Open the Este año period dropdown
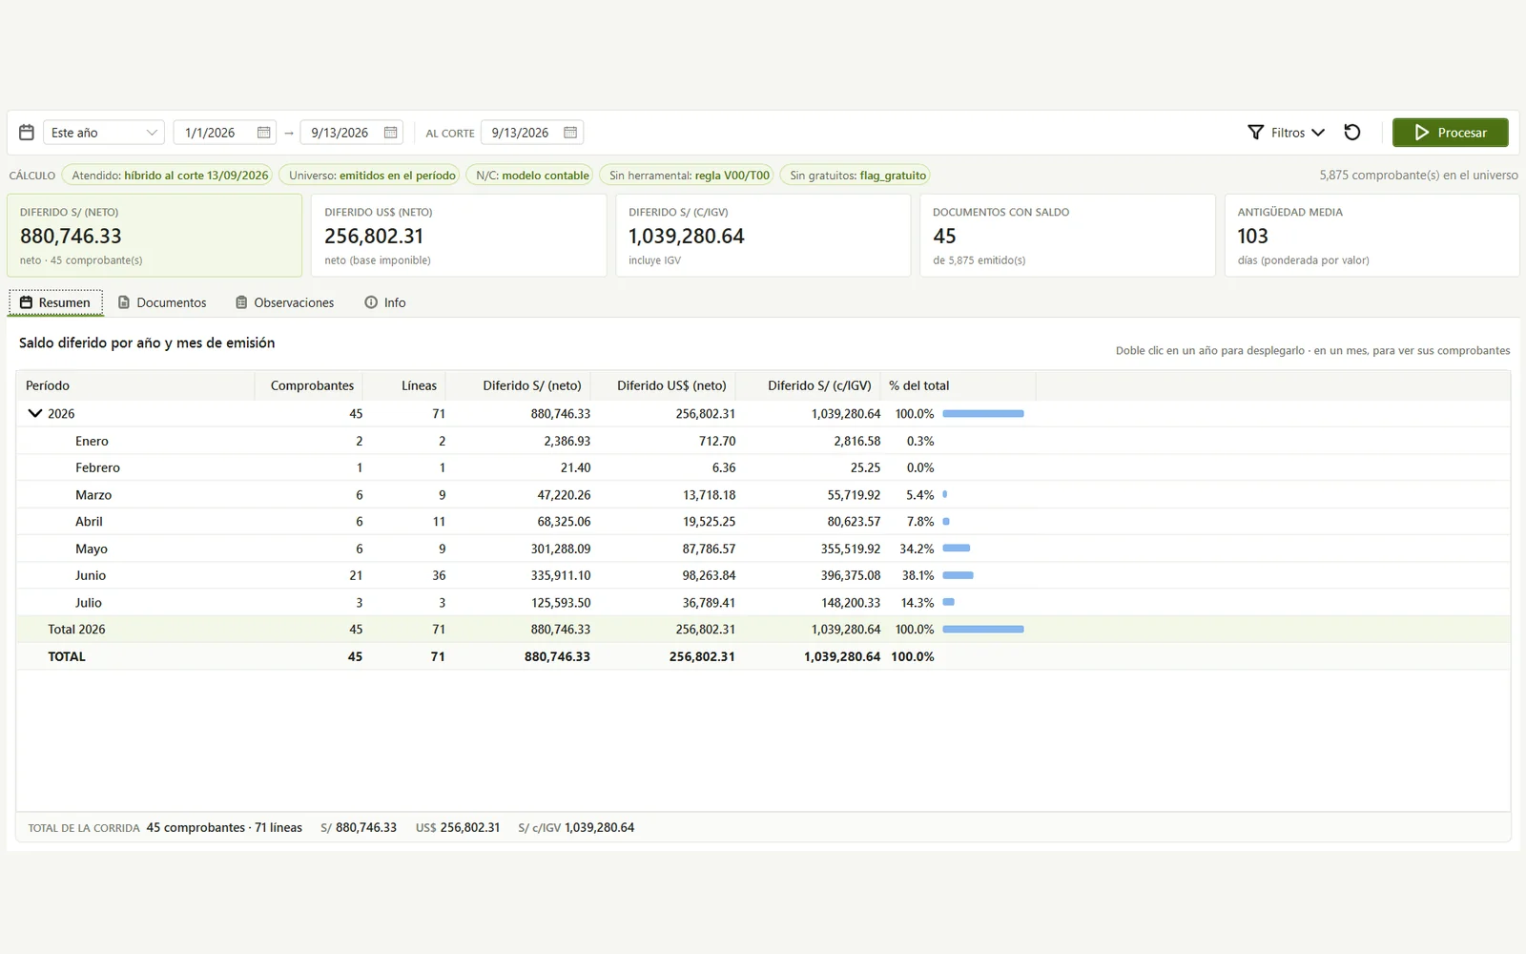Viewport: 1526px width, 954px height. [x=104, y=133]
